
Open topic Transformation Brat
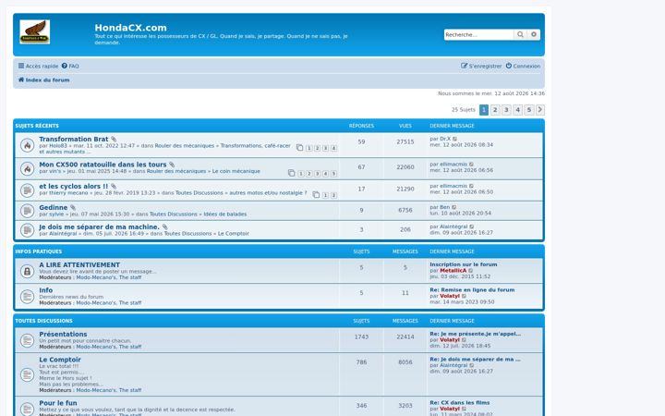[x=73, y=140]
